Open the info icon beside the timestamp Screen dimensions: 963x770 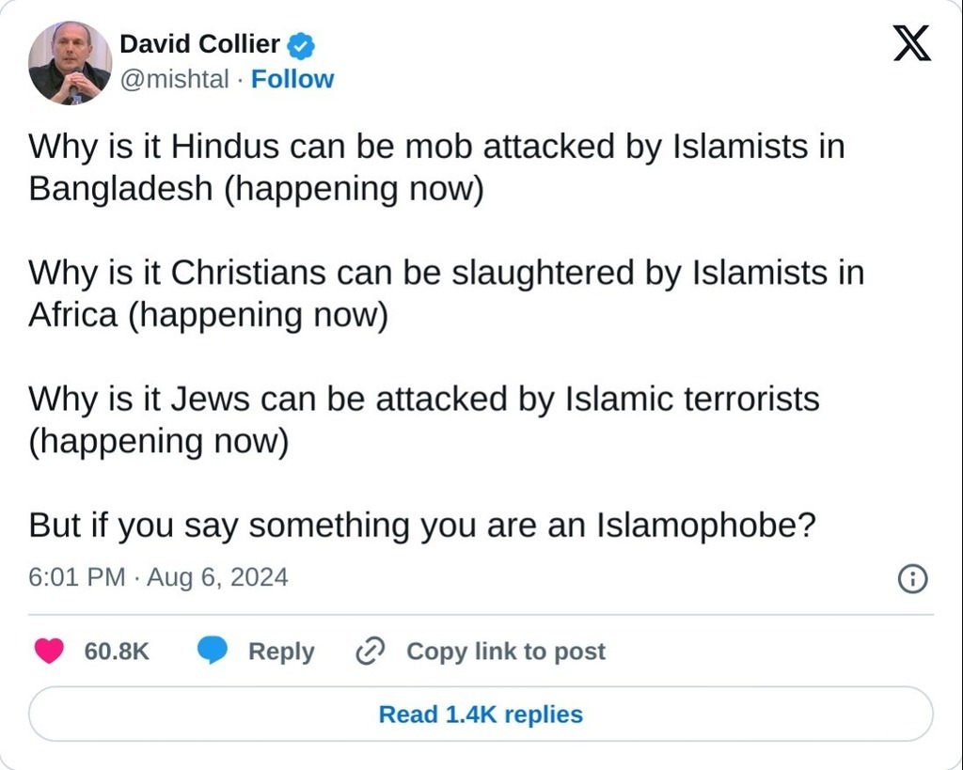912,578
